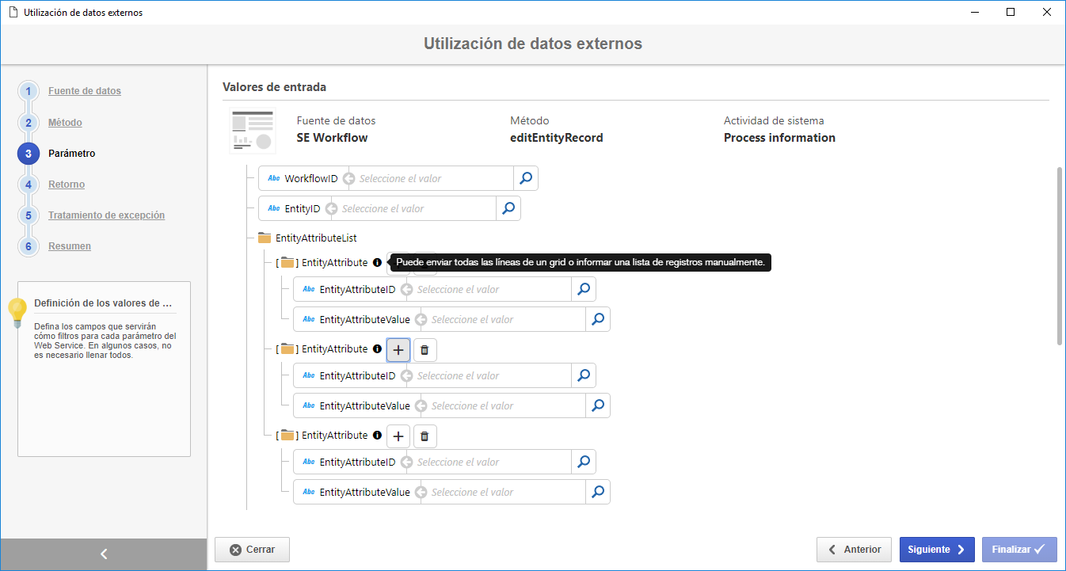Click the first EntityAttribute folder icon
Screen dimensions: 1066x571
287,262
